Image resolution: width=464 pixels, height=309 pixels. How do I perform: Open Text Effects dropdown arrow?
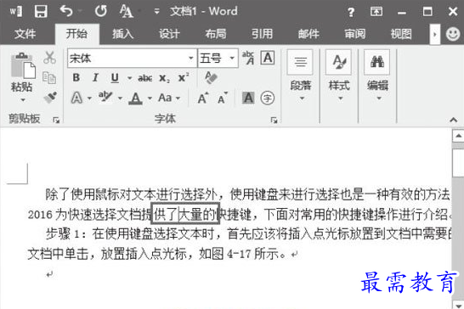pos(89,98)
